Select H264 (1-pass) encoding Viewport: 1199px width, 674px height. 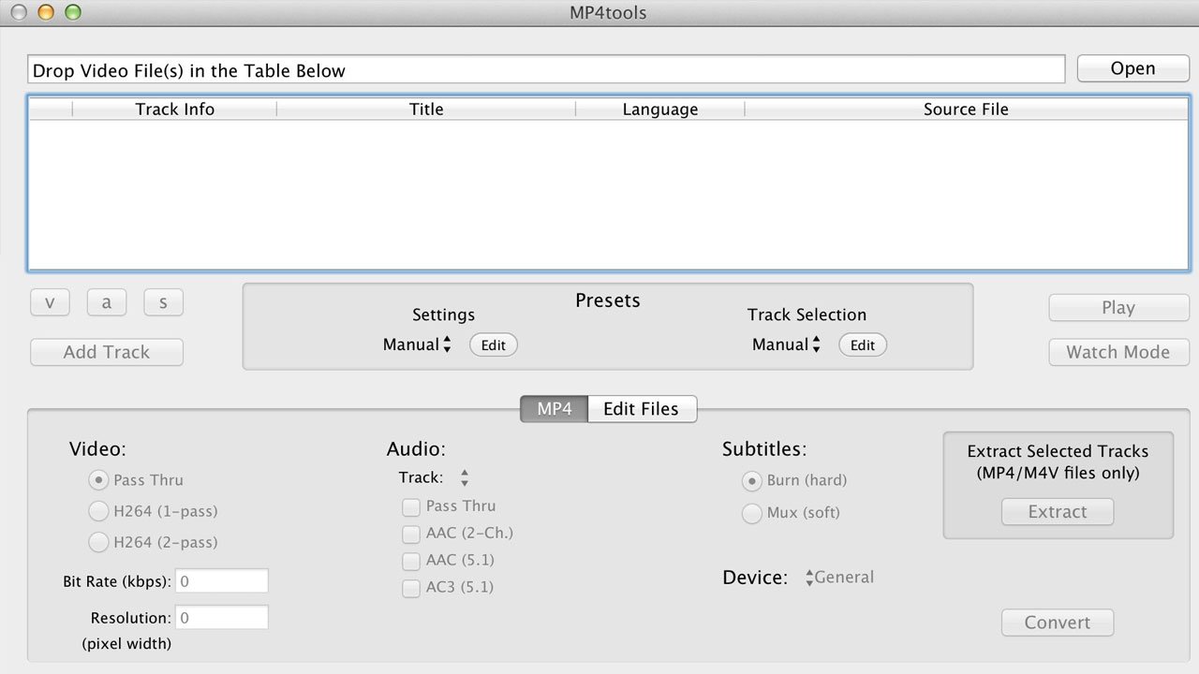[98, 511]
